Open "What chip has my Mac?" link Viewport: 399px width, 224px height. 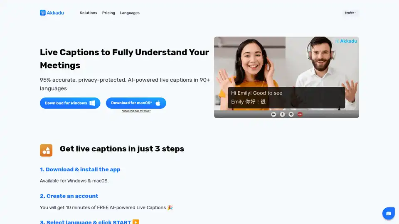point(136,111)
